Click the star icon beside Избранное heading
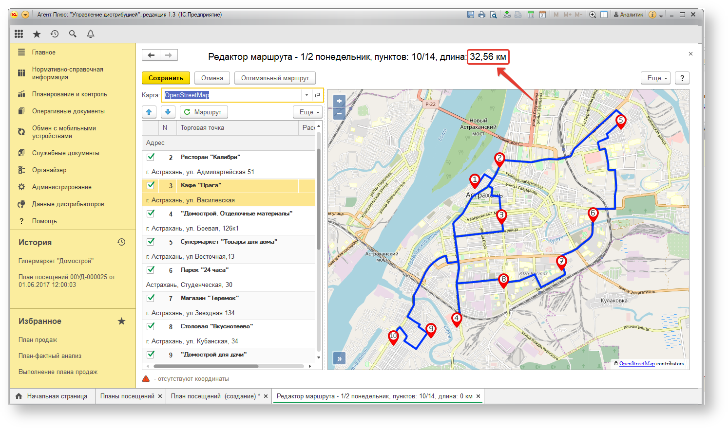The width and height of the screenshot is (728, 428). (x=121, y=321)
